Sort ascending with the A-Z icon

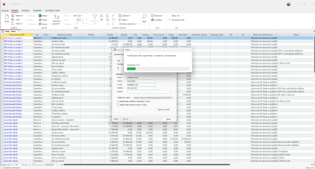pyautogui.click(x=102, y=15)
